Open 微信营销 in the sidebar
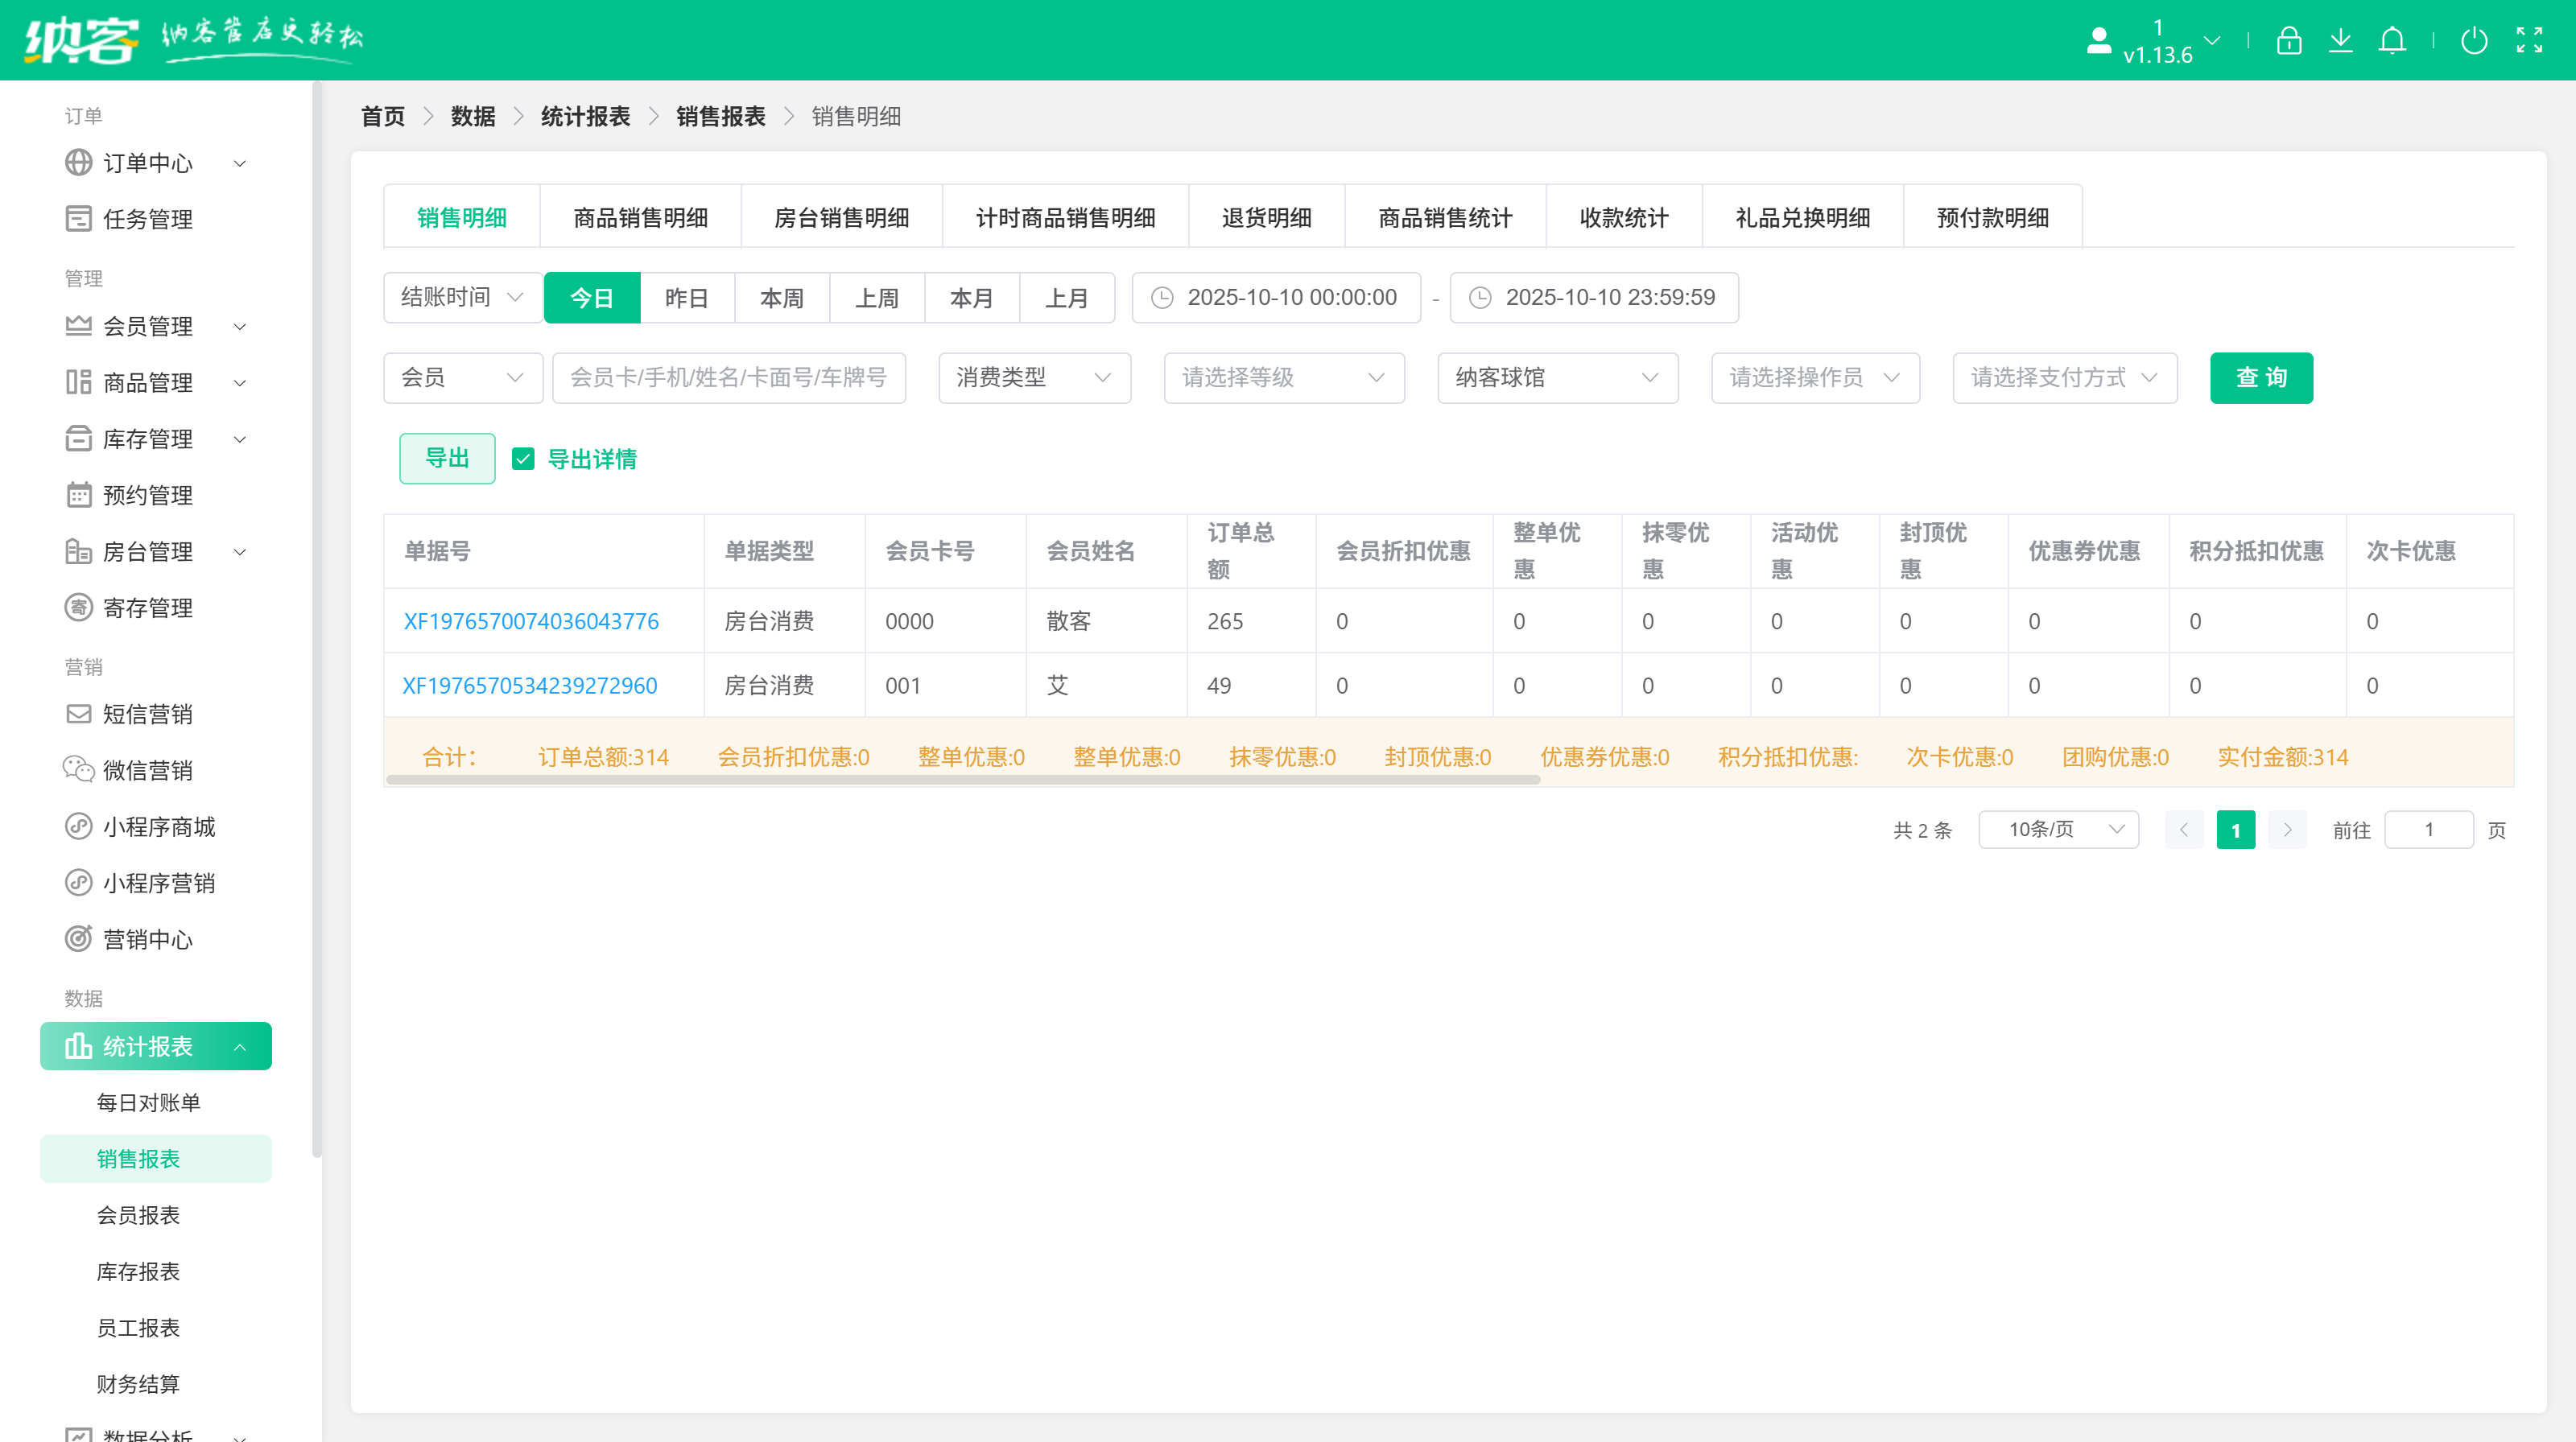2576x1442 pixels. point(148,769)
